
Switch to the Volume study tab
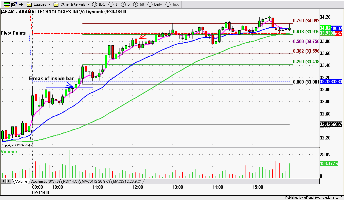coord(21,181)
